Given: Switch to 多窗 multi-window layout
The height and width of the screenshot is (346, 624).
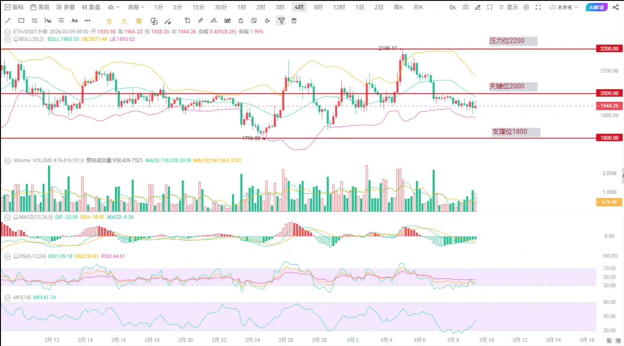Looking at the screenshot, I should coord(65,7).
